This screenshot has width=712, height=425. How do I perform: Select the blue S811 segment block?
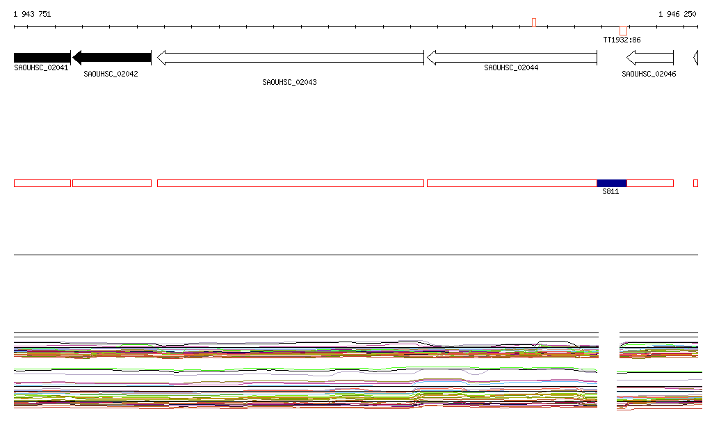click(x=612, y=183)
